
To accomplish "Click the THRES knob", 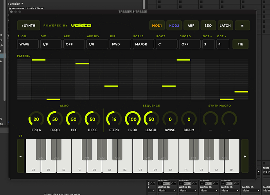I will pos(92,119).
